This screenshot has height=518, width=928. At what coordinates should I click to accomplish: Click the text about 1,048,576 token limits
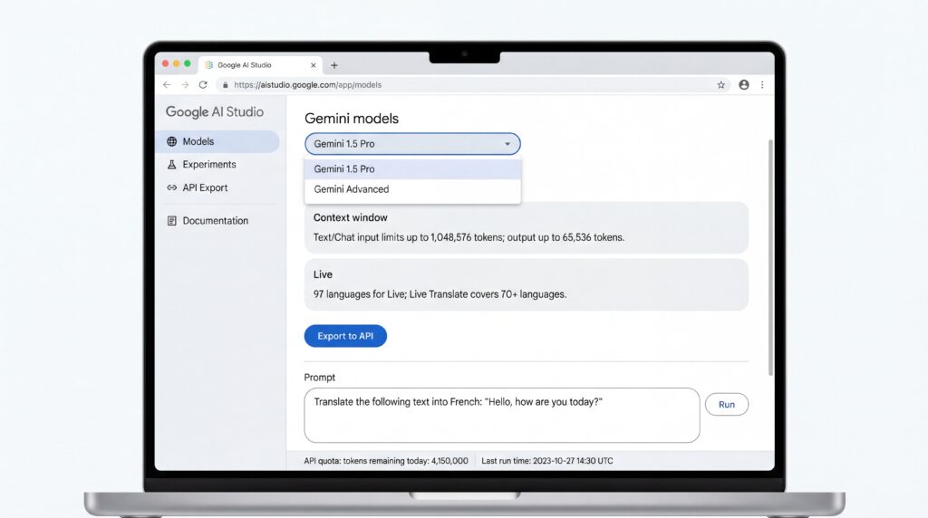pos(469,237)
